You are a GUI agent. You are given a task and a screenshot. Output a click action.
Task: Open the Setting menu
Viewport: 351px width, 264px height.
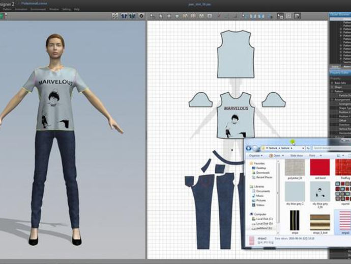coord(67,9)
